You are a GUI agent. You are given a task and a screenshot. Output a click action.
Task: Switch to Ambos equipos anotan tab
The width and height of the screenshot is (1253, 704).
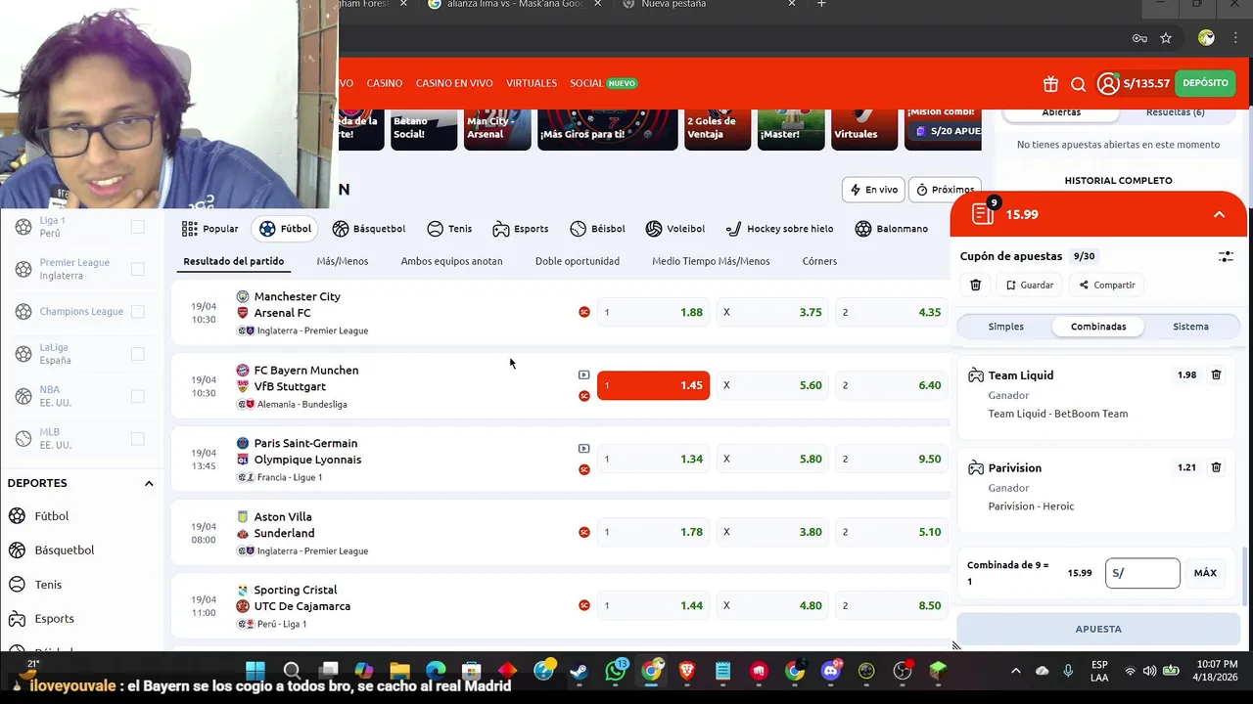click(451, 261)
